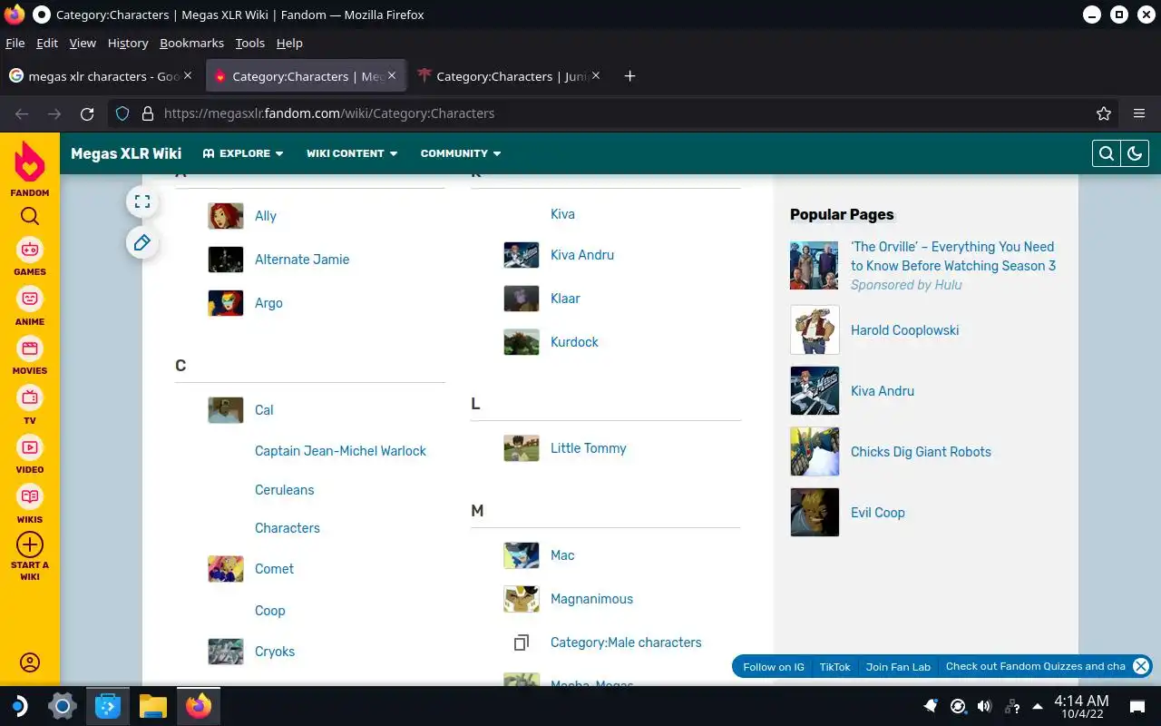The image size is (1161, 726).
Task: Open the Ally character page
Action: tap(266, 216)
